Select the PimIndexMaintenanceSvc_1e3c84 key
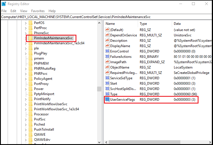 [x=59, y=43]
